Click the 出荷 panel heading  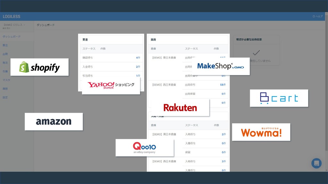[153, 40]
